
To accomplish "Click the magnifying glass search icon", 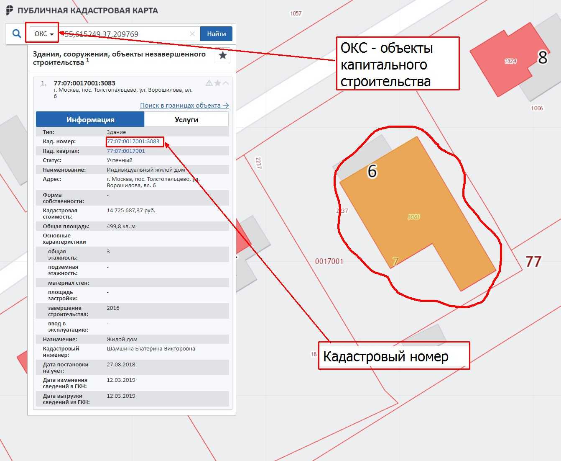I will coord(17,33).
